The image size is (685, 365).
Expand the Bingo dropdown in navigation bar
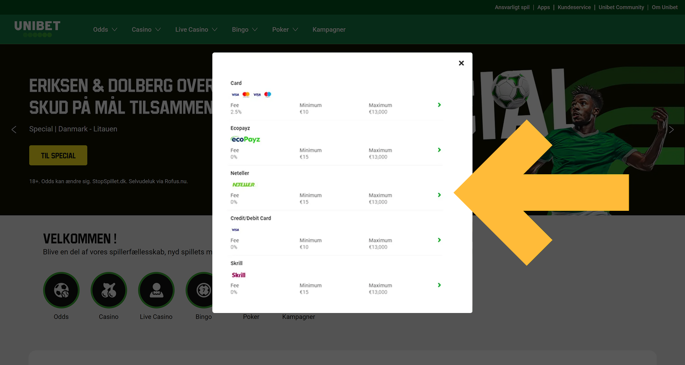(245, 30)
